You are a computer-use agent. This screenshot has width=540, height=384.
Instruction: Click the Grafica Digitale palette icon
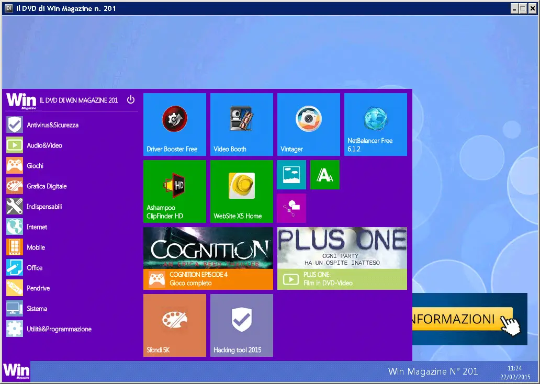(15, 186)
